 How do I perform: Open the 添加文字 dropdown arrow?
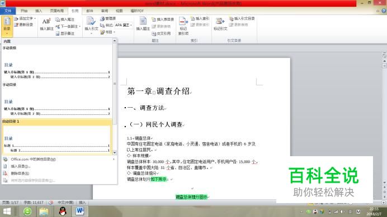coord(35,19)
